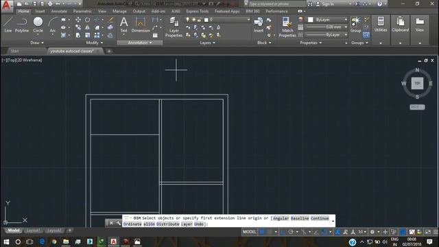
Task: Open Layer Properties manager
Action: 174,27
